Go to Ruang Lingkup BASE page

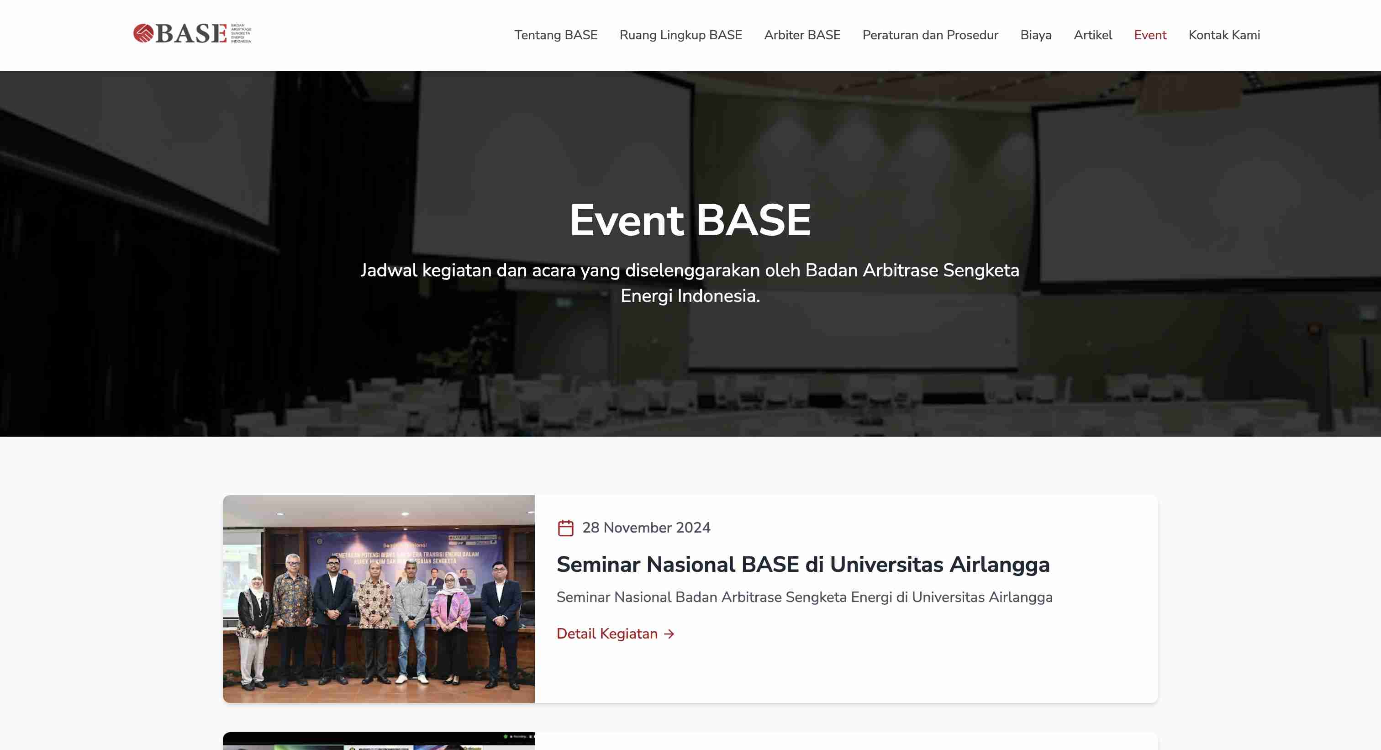click(x=680, y=35)
